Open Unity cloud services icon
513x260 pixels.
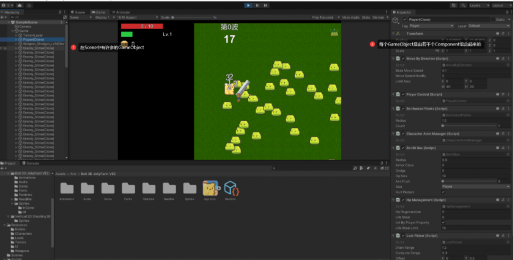(x=20, y=5)
